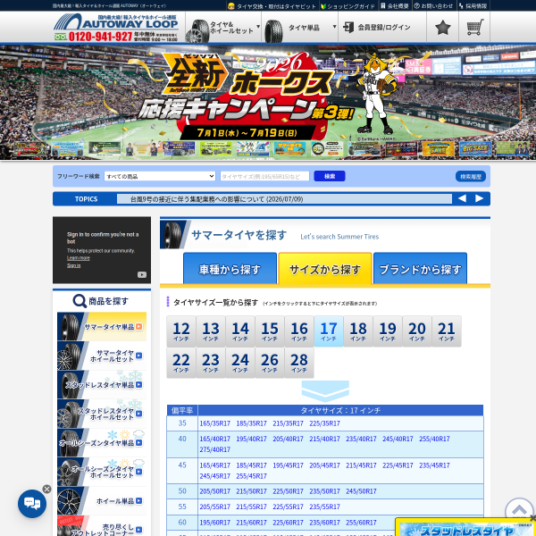Select the 17 インチ size tile
536x536 pixels.
(329, 331)
